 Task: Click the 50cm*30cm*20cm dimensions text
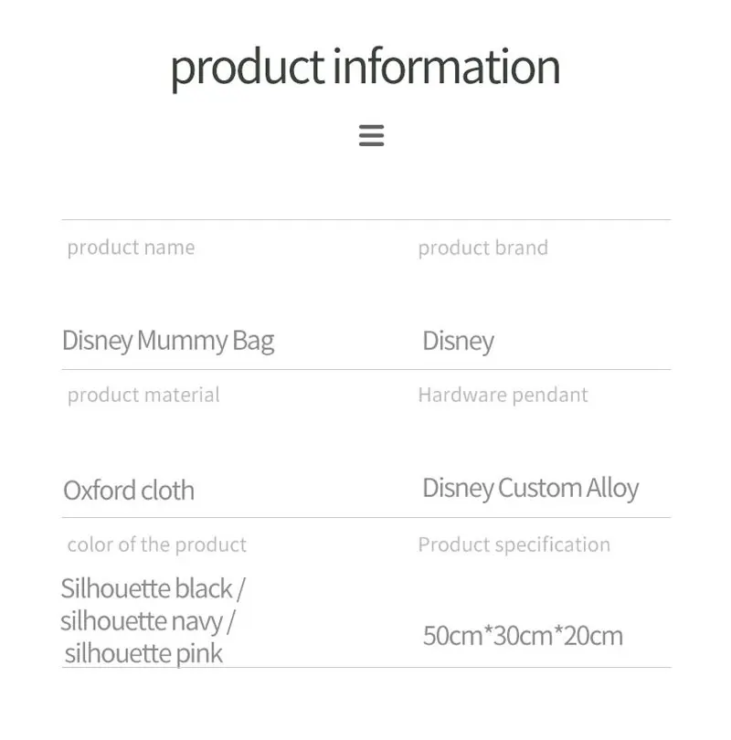[x=523, y=636]
